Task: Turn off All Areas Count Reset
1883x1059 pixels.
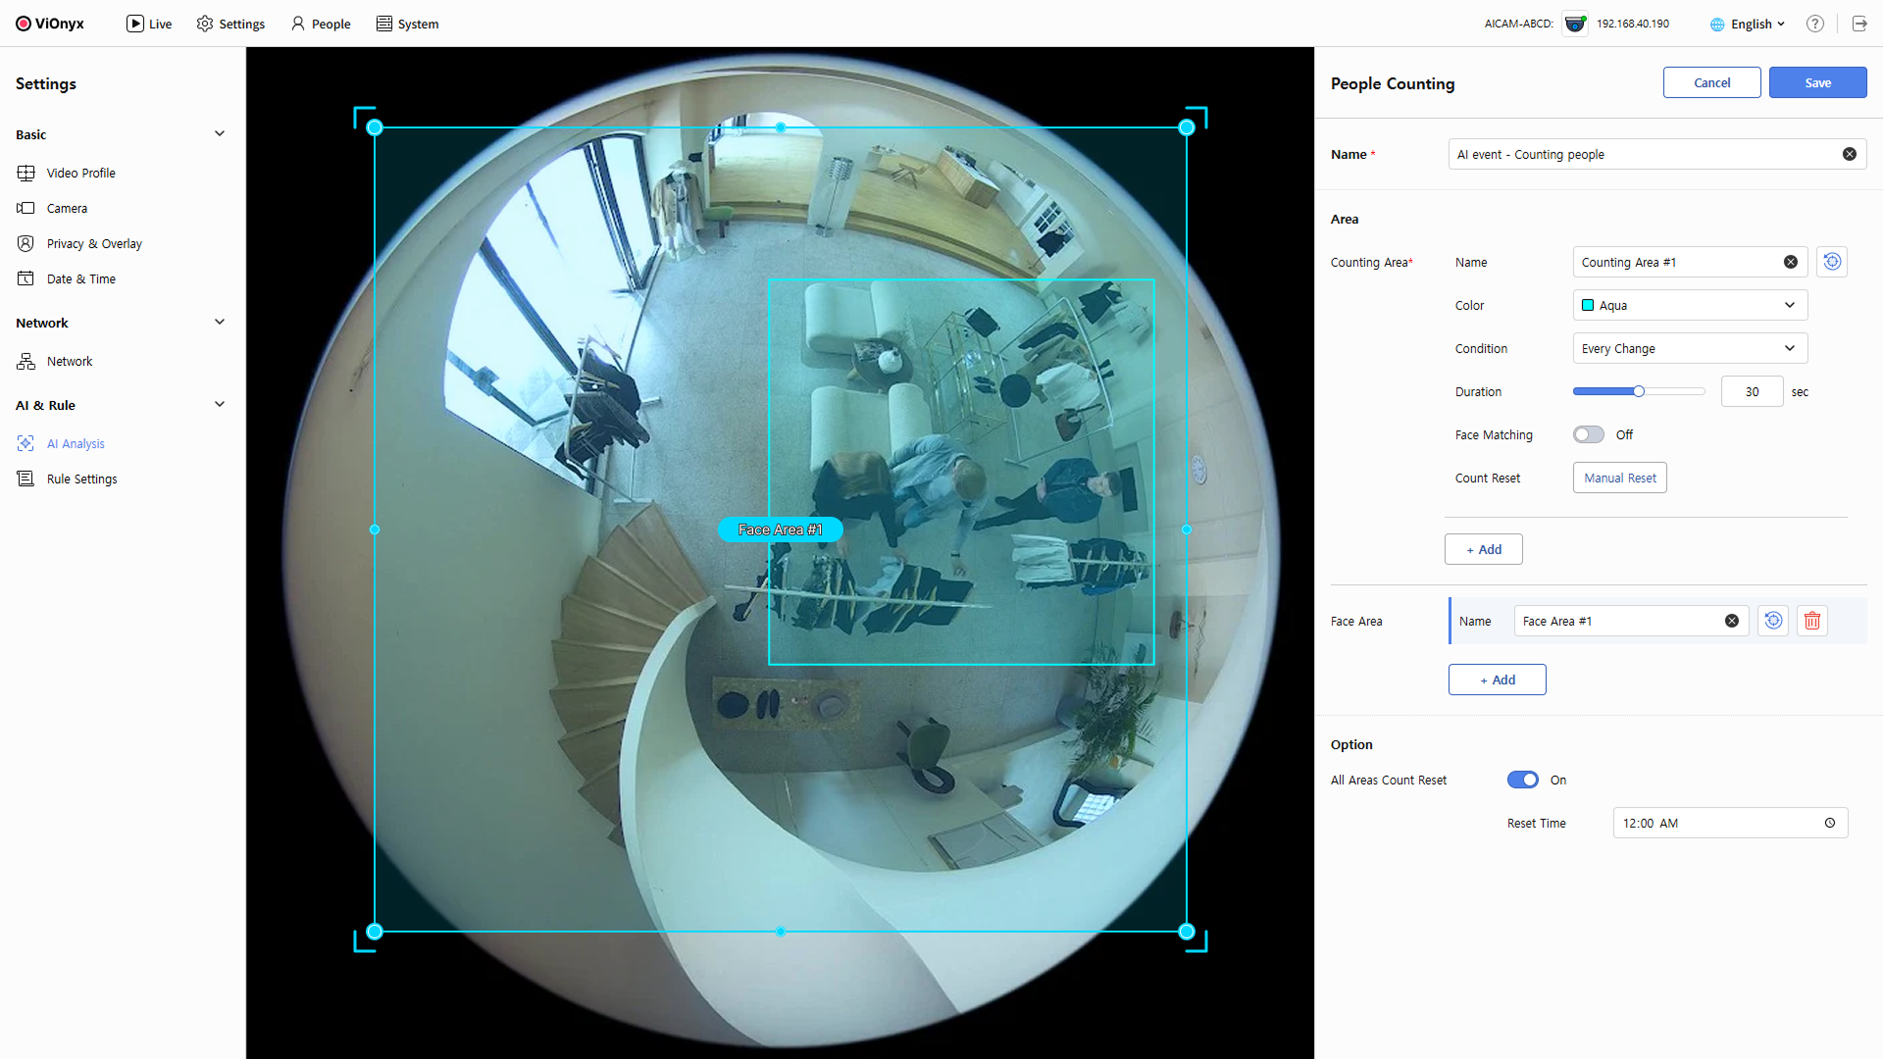Action: (1522, 780)
